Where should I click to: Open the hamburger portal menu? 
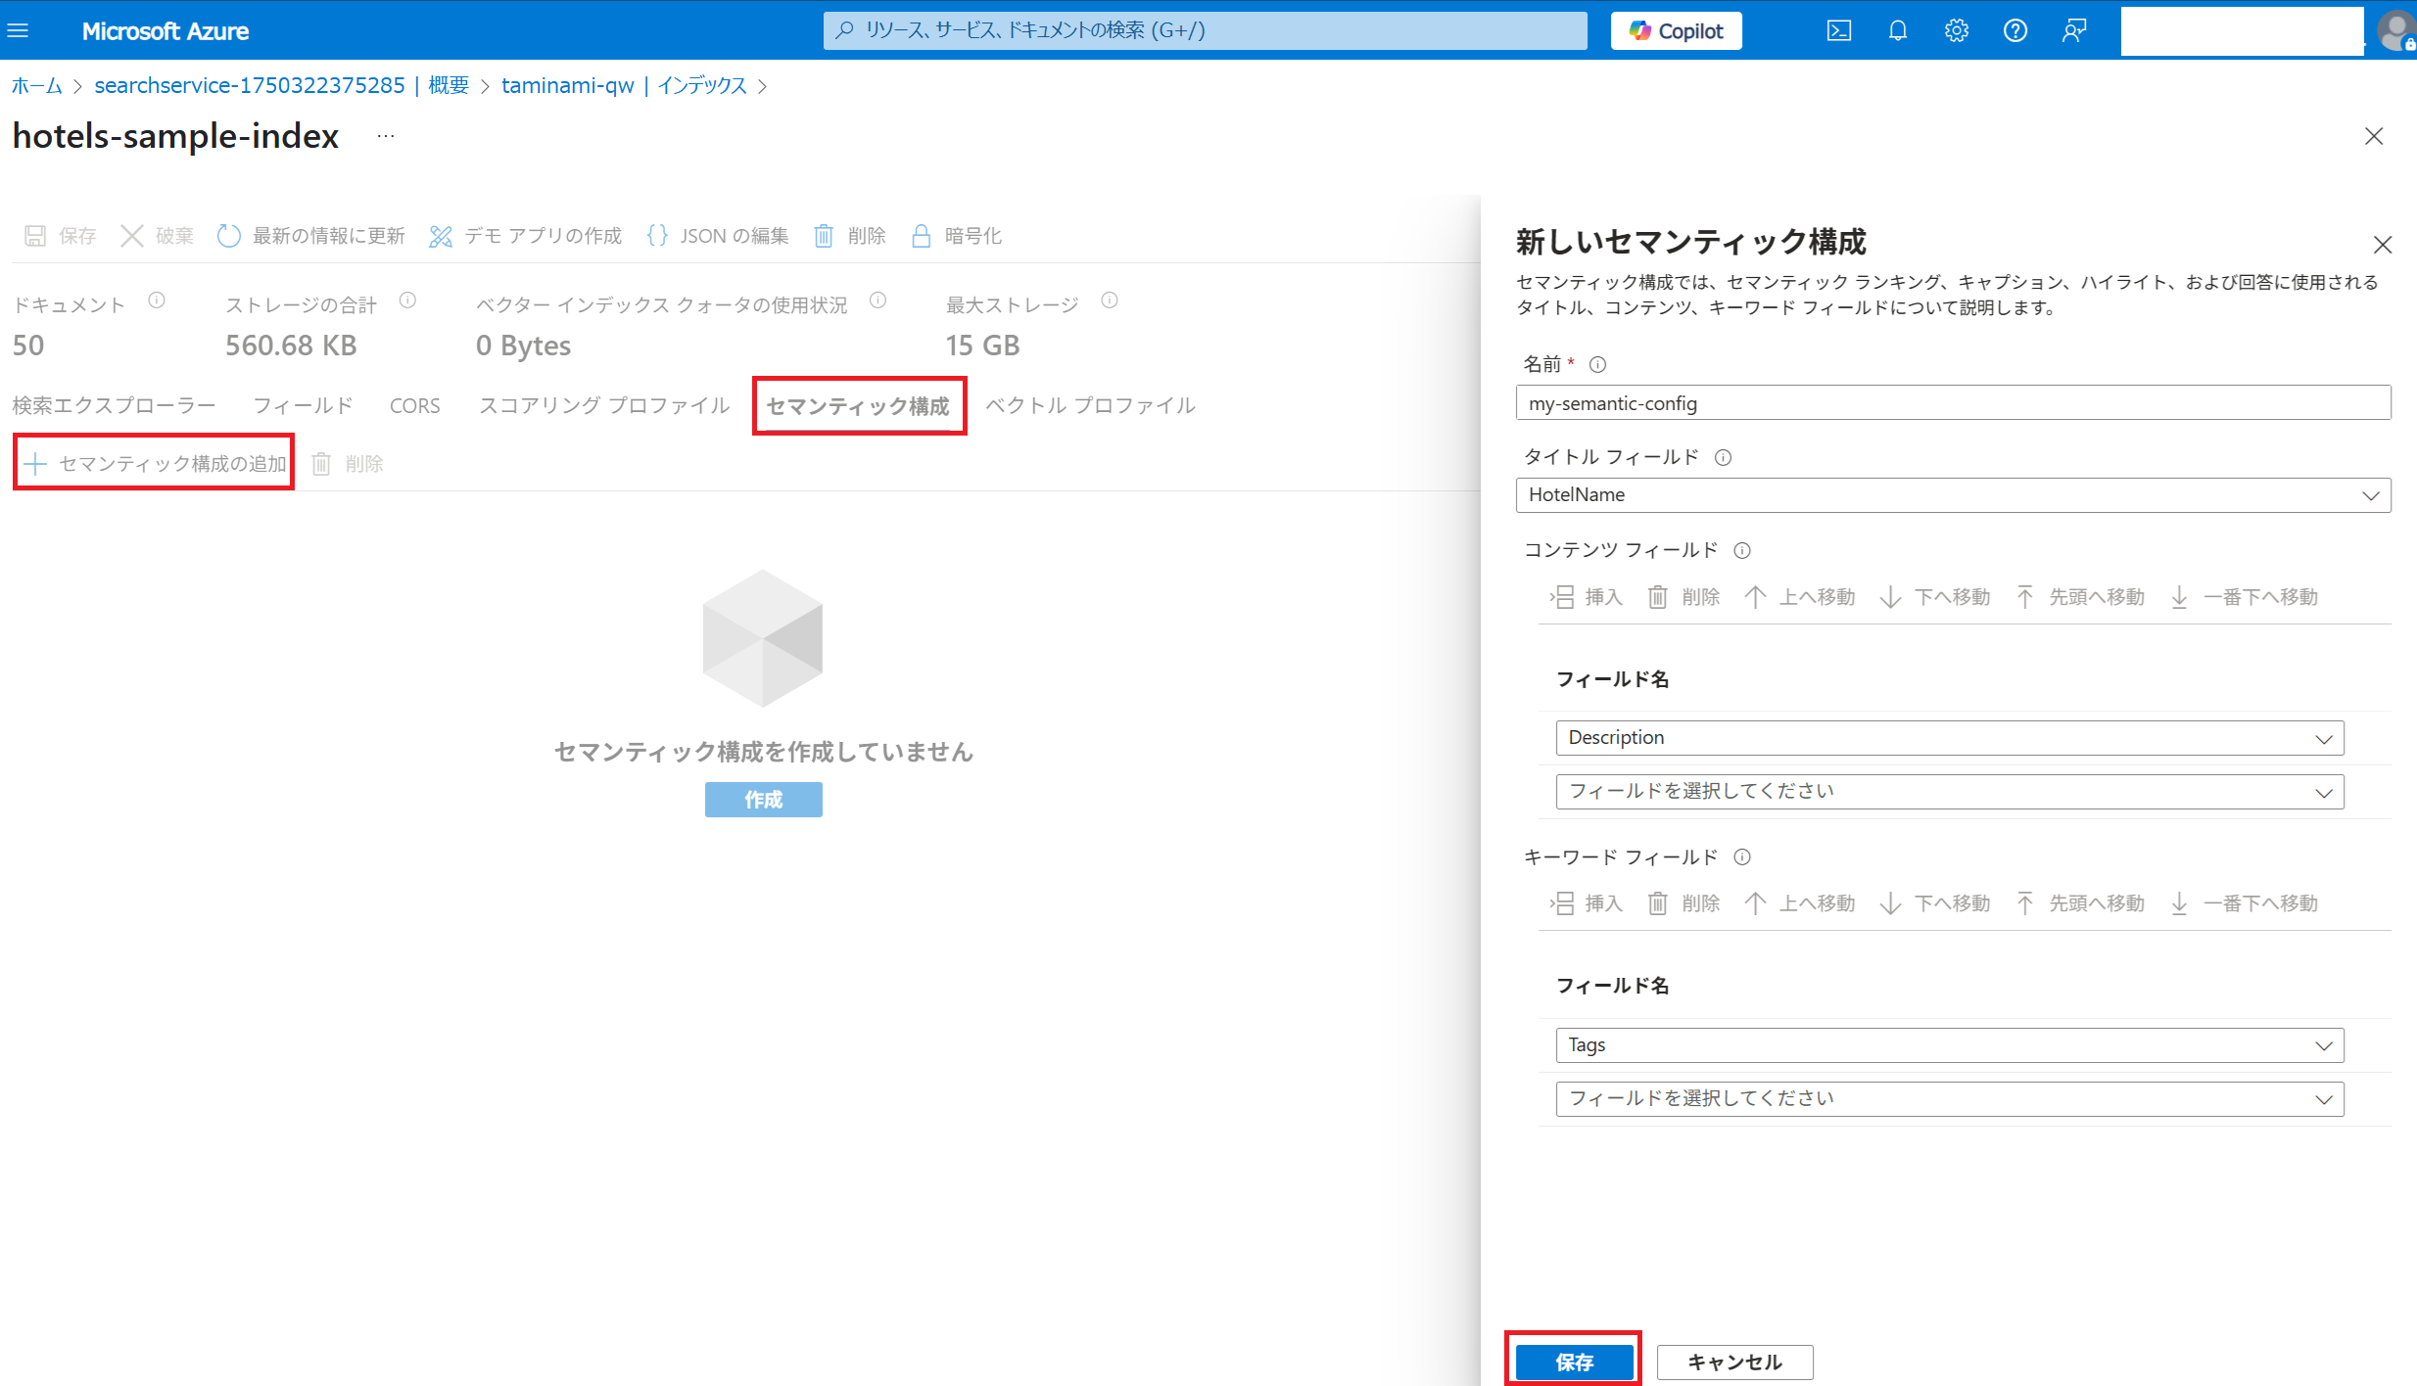[18, 30]
